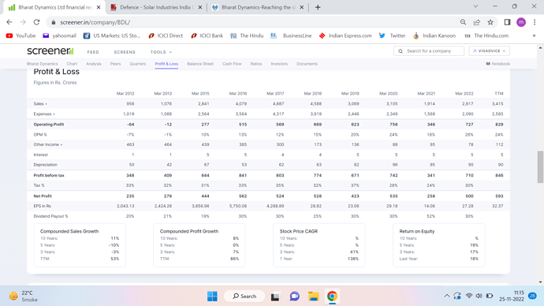Open ICICI Direct bookmark

[166, 35]
